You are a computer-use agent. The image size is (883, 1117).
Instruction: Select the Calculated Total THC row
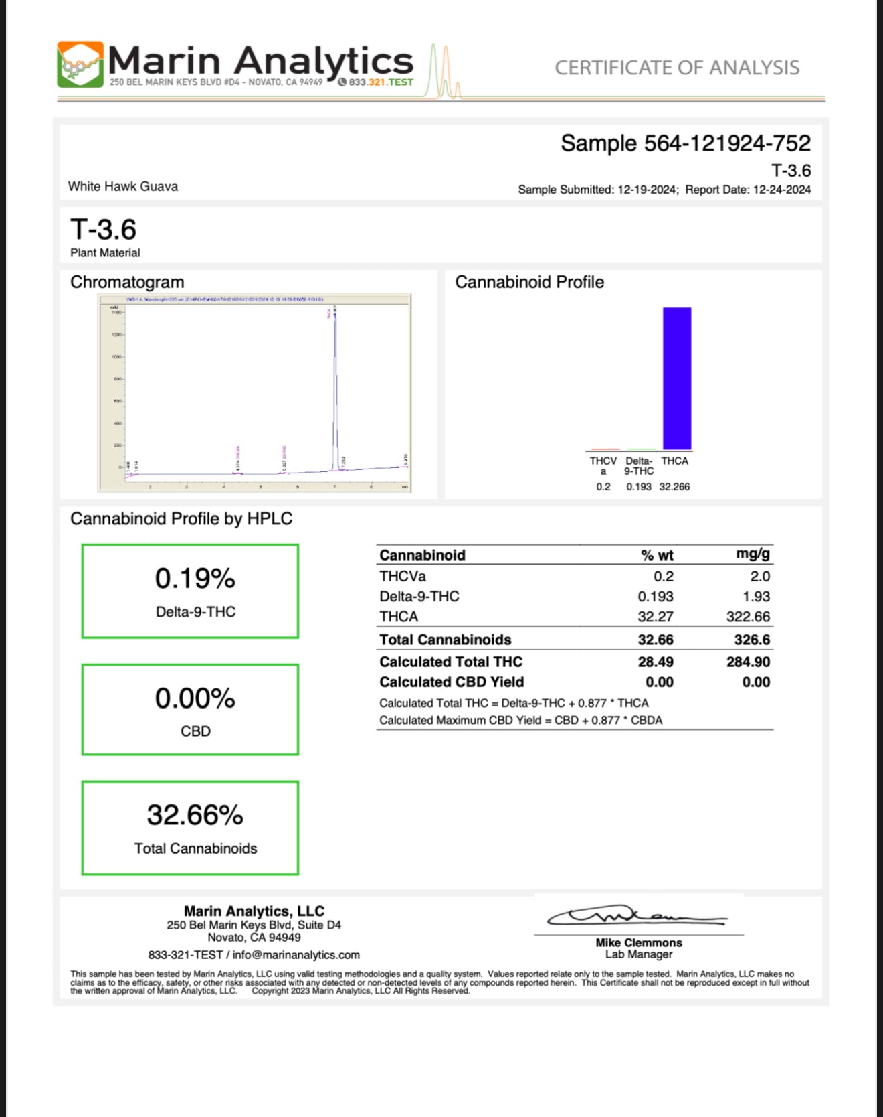(x=574, y=662)
